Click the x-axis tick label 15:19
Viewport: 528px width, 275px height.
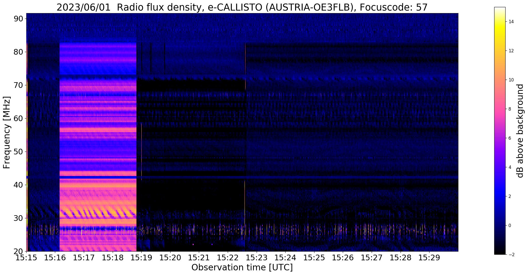(x=141, y=257)
